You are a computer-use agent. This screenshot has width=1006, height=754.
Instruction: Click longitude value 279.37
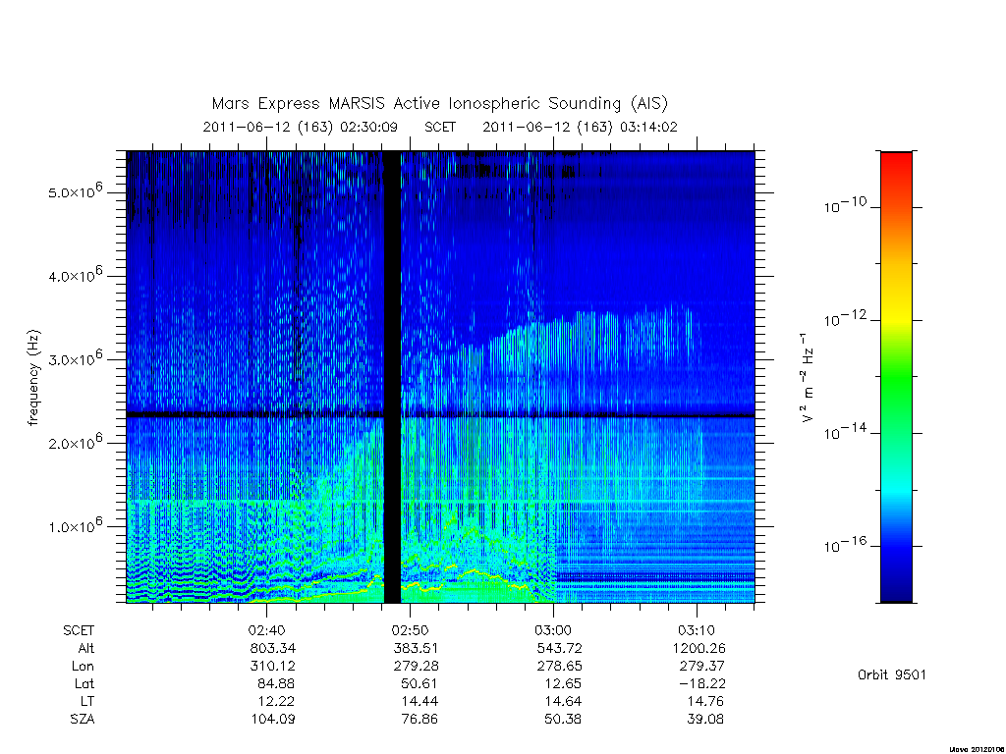coord(702,667)
